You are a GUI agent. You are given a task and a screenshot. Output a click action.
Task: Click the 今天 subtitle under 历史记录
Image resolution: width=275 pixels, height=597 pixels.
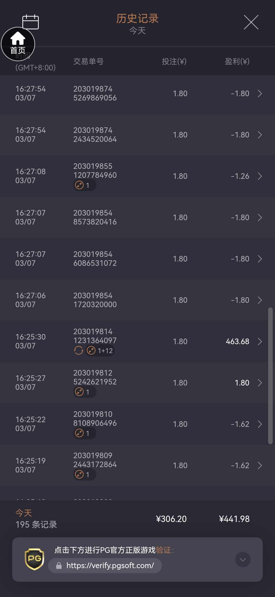[137, 31]
